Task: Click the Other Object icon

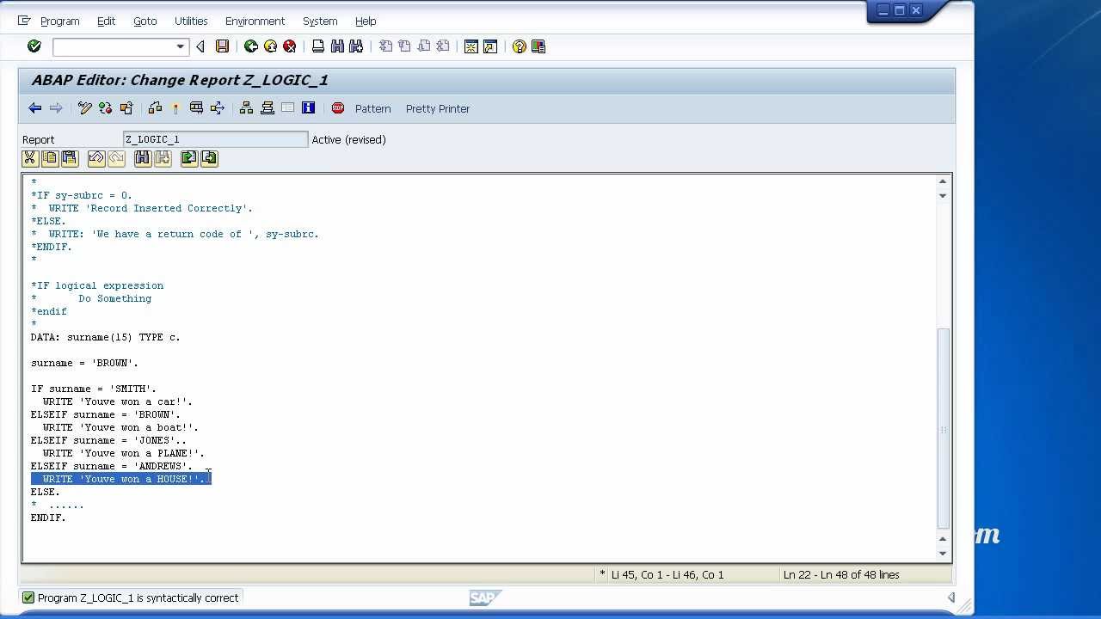Action: [126, 108]
